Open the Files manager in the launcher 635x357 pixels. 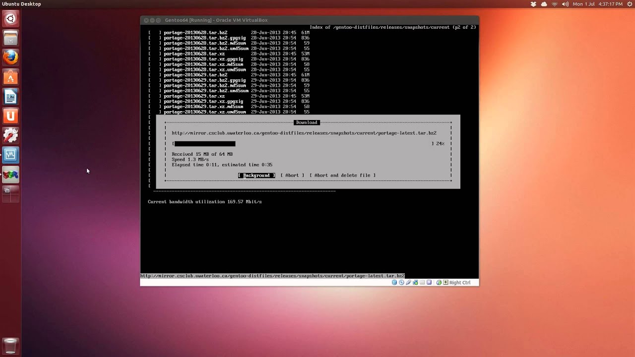point(10,38)
